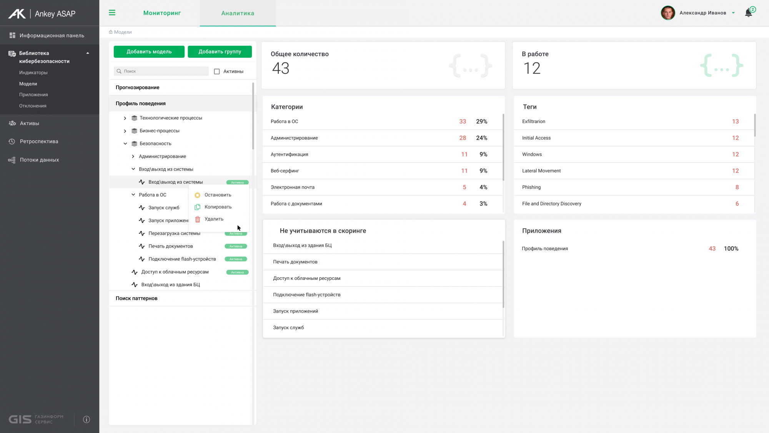Click the info icon in sidebar footer
Screen dimensions: 769x433
click(x=87, y=420)
